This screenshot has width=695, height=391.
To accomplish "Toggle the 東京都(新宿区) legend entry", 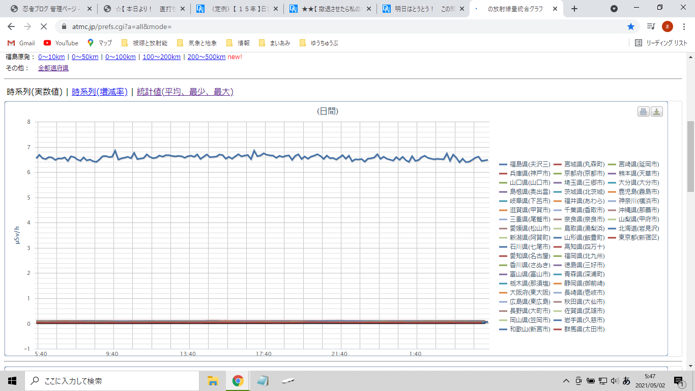I will [634, 238].
